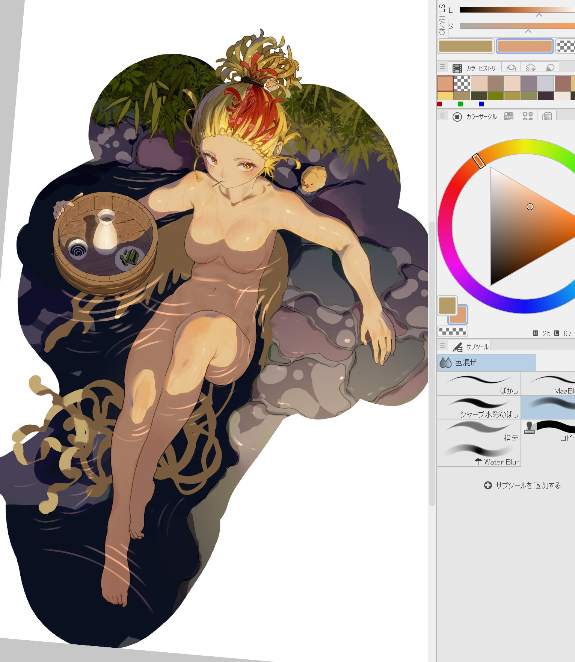This screenshot has width=575, height=662.
Task: Select the copy stamp brush sub tool
Action: tap(548, 431)
